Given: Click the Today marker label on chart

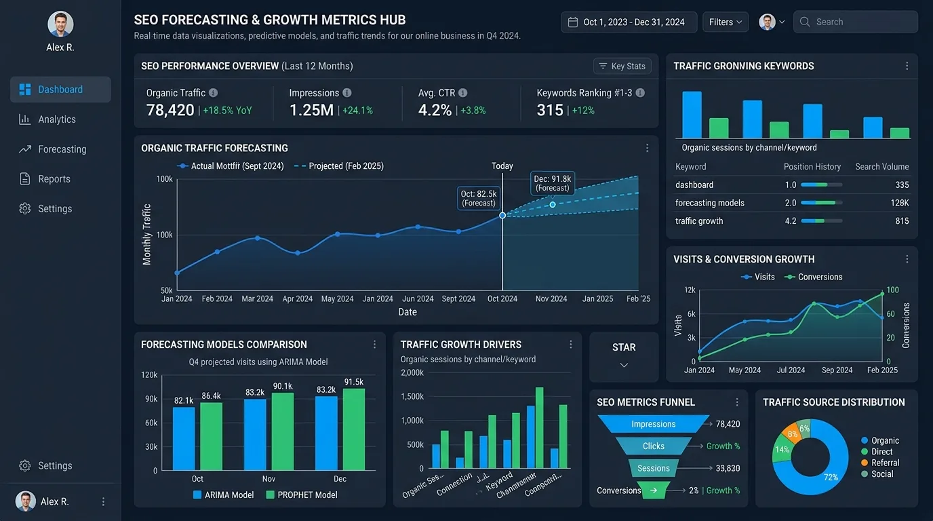Looking at the screenshot, I should 502,166.
